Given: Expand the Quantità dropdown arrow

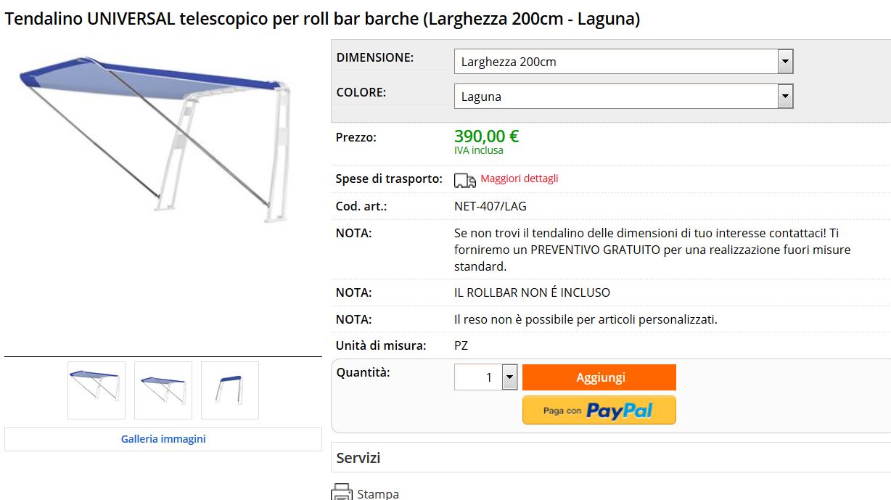Looking at the screenshot, I should pos(509,377).
